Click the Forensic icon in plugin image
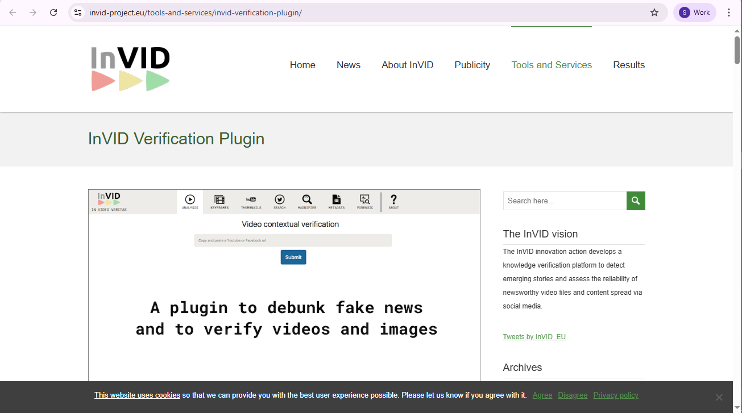This screenshot has height=413, width=742. tap(365, 202)
